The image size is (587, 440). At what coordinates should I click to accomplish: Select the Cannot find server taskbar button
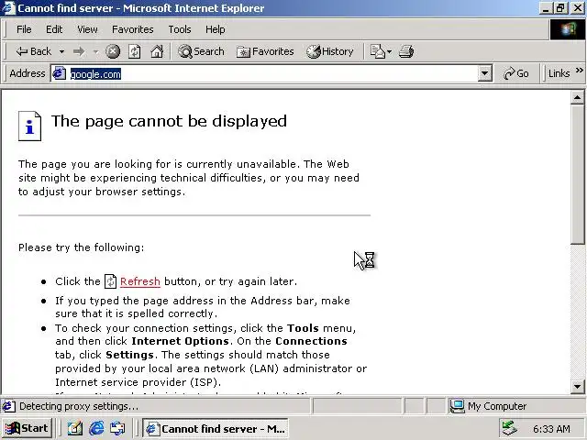pyautogui.click(x=216, y=428)
